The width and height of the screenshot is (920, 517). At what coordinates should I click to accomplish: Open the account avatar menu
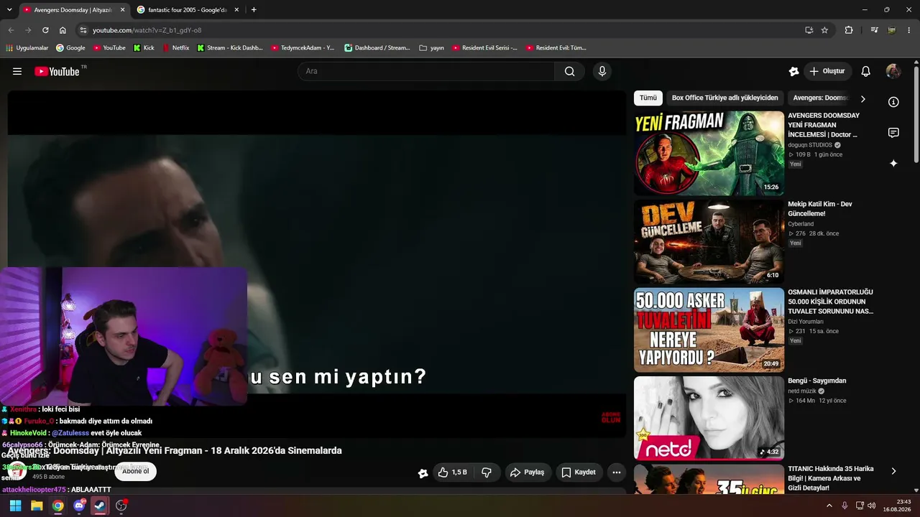[x=893, y=71]
